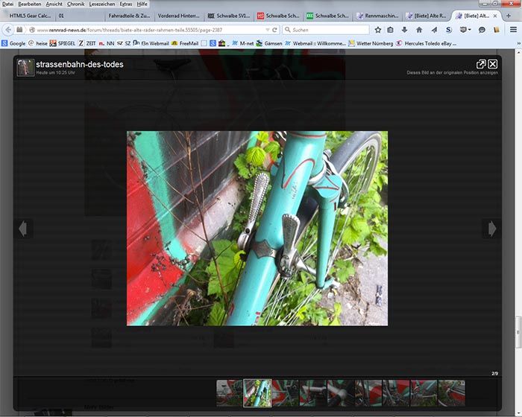The width and height of the screenshot is (522, 417).
Task: Reload the page from the address bar
Action: coord(275,30)
